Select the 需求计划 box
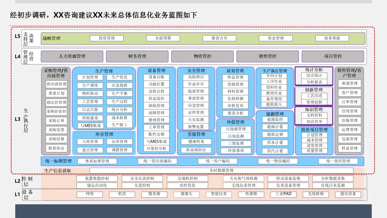Viewport: 387px width, 218px height. click(x=57, y=93)
